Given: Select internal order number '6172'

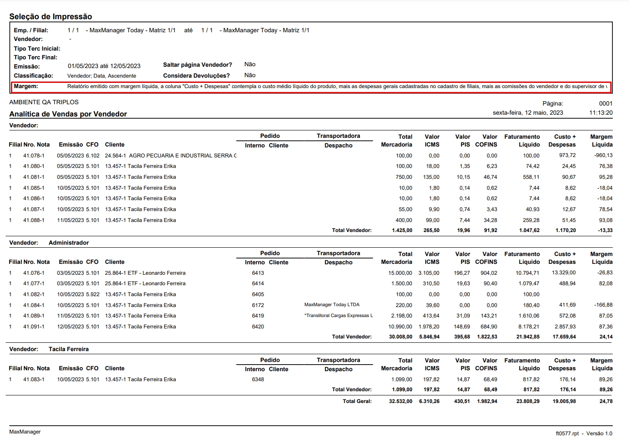Looking at the screenshot, I should [x=258, y=305].
